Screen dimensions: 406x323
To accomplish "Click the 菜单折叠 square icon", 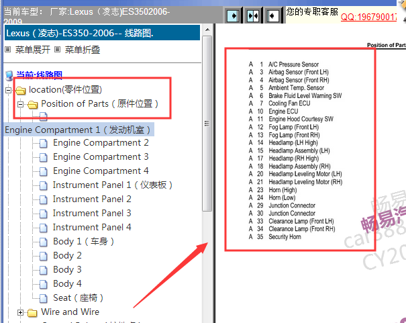I will pyautogui.click(x=58, y=50).
